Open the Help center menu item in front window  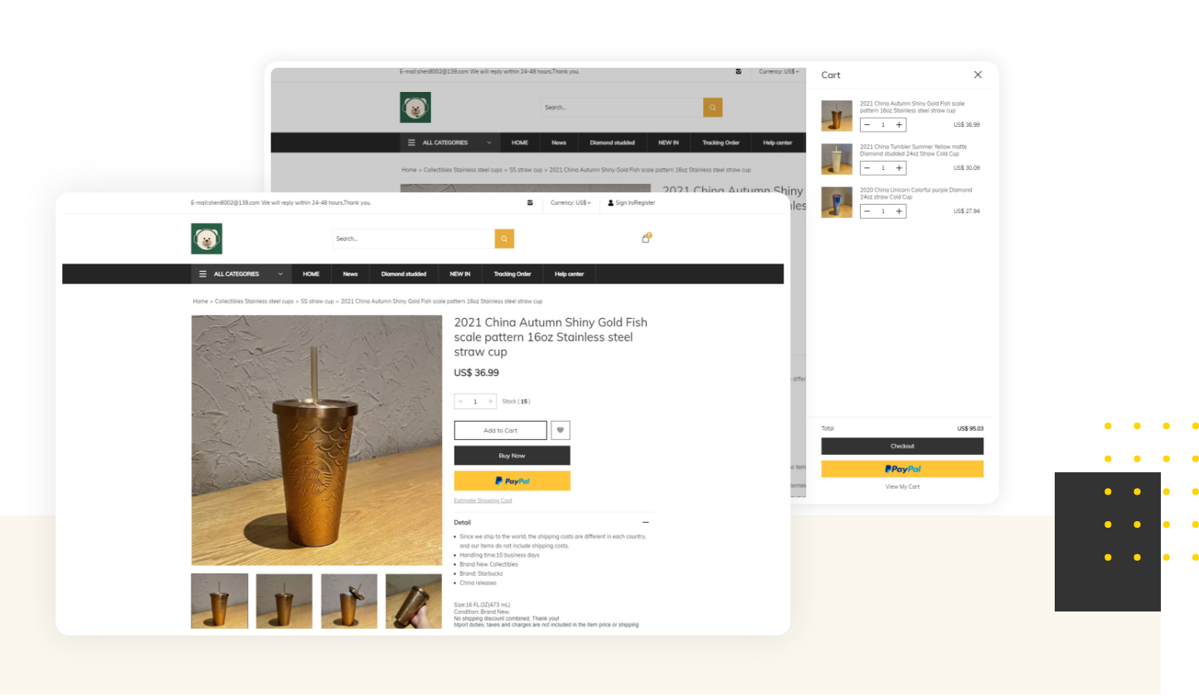[570, 274]
